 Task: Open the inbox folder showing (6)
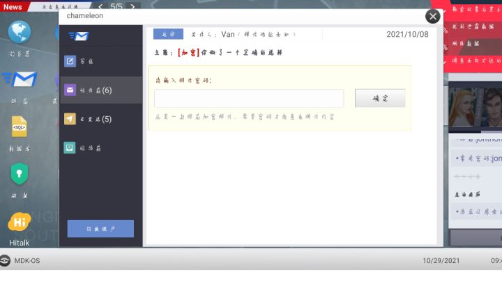[101, 90]
